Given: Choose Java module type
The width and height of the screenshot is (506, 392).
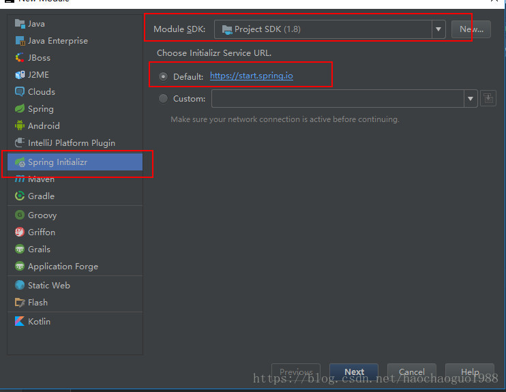Looking at the screenshot, I should pos(75,24).
